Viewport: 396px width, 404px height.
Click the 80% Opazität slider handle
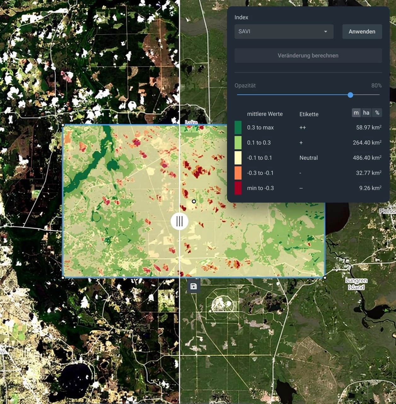[x=350, y=95]
